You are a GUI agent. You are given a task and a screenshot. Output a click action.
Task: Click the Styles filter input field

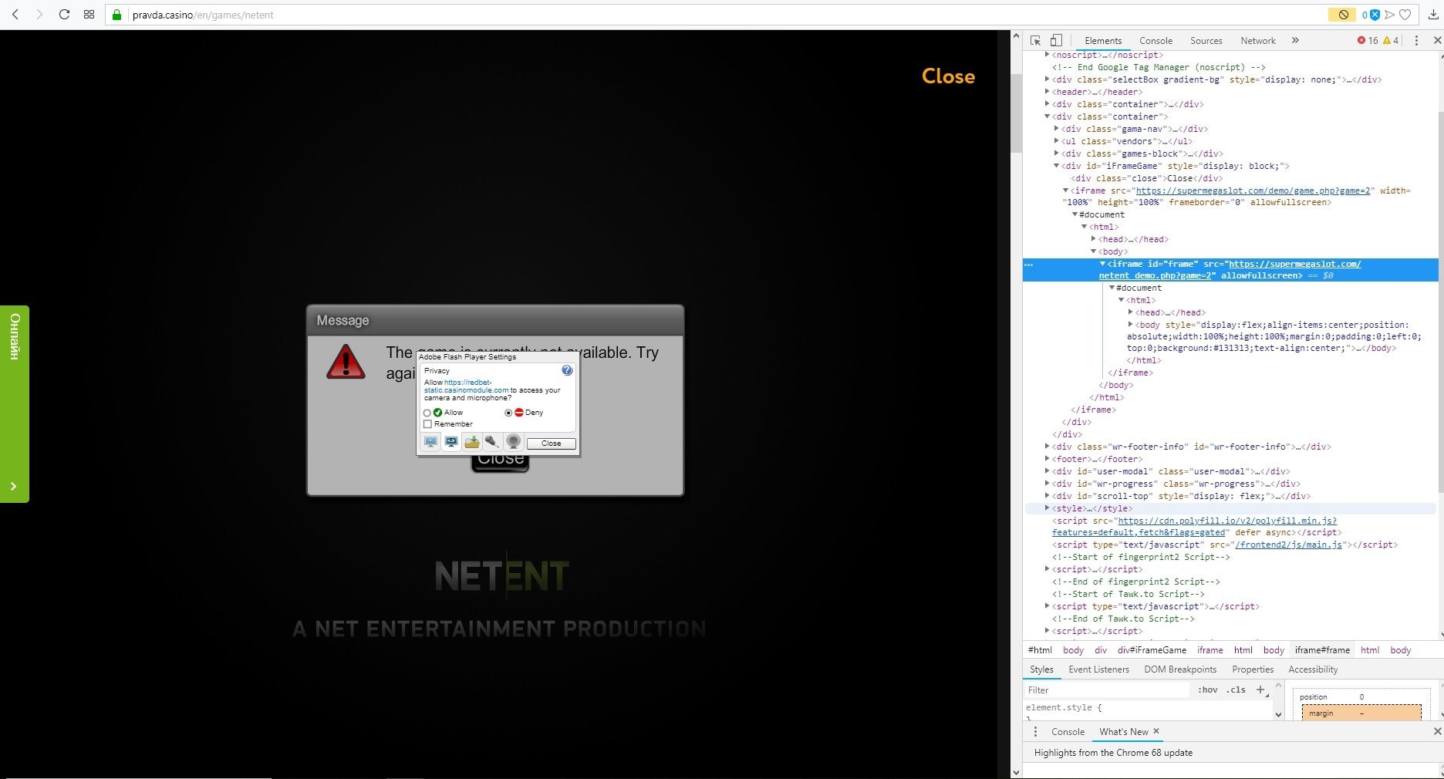[x=1108, y=690]
